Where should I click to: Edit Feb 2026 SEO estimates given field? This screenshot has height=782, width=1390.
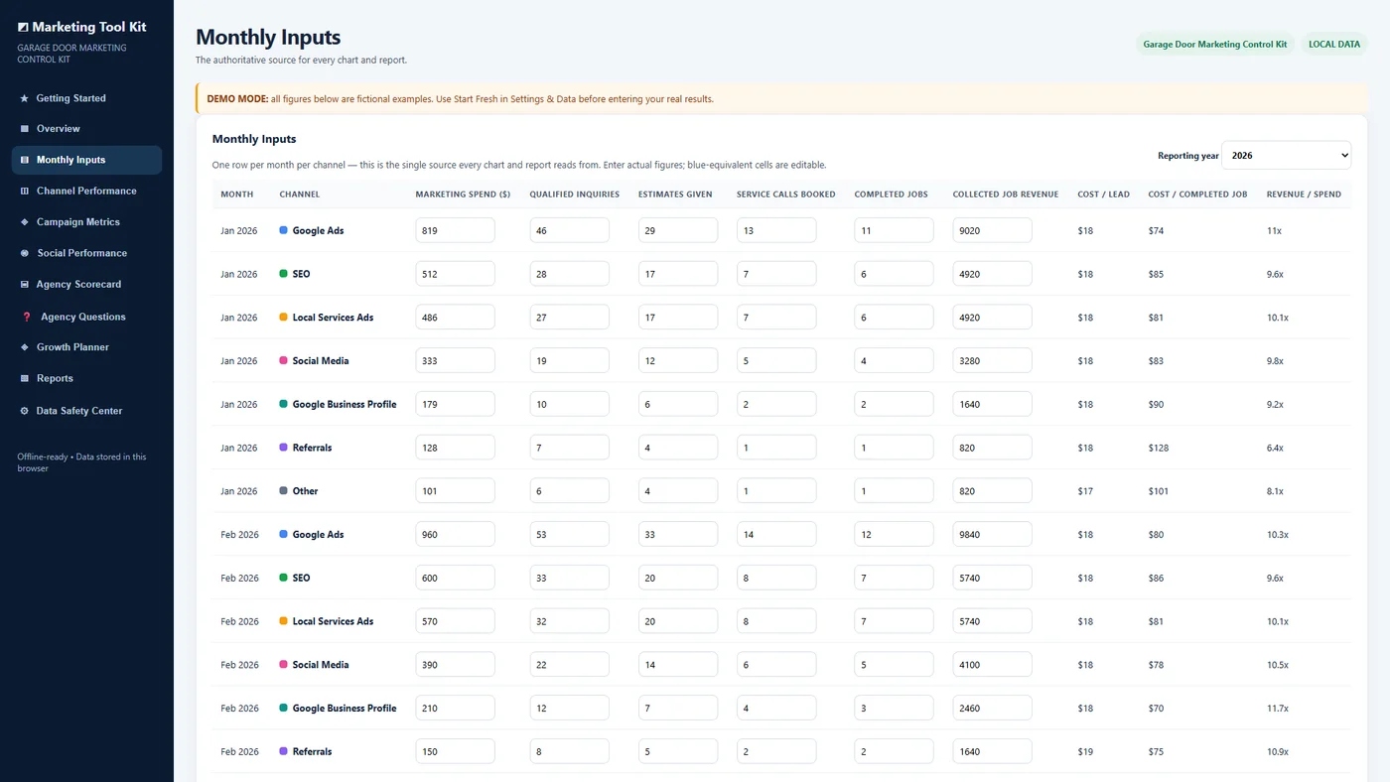click(x=678, y=579)
